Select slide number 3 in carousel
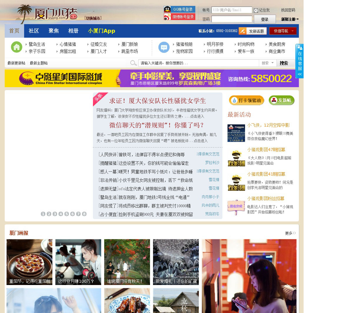The height and width of the screenshot is (313, 353). 55,214
